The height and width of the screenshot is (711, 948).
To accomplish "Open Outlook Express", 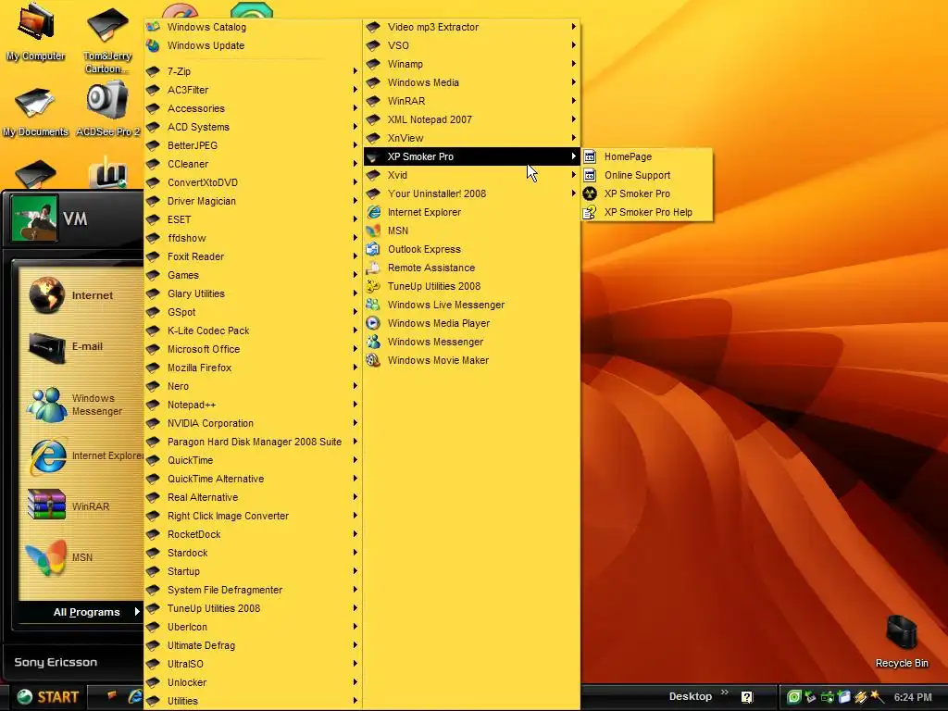I will point(471,249).
